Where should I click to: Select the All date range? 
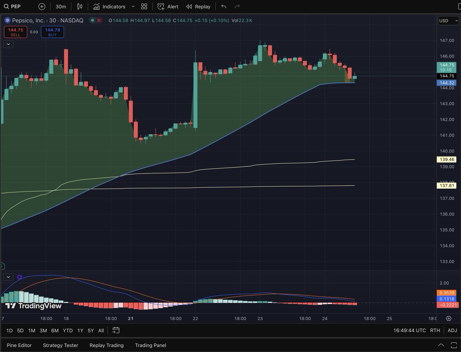coord(101,330)
